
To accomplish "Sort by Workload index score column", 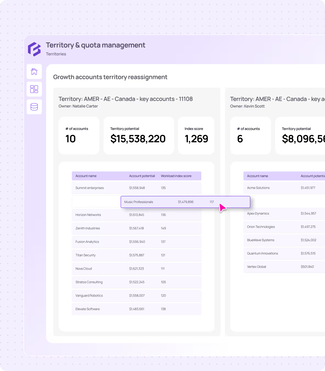I will coord(176,176).
